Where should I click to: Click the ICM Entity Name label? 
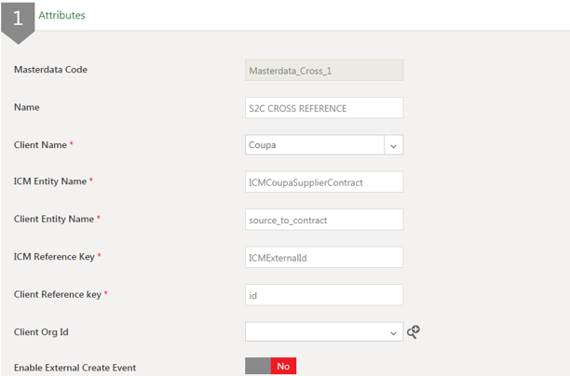click(x=50, y=181)
